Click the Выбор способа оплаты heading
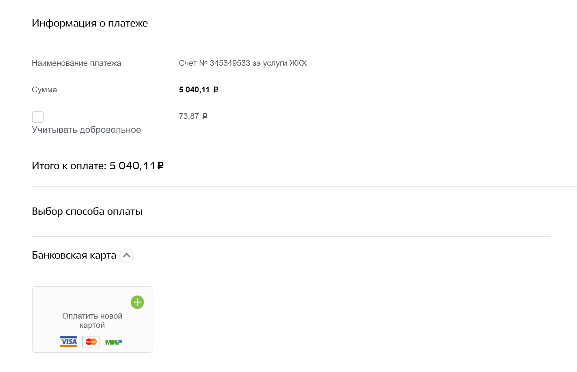Screen dimensions: 577x372 (87, 211)
